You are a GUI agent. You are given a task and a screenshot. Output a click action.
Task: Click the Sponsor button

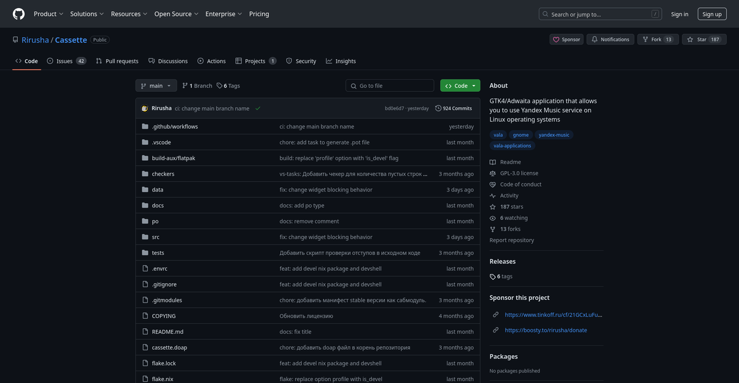point(567,39)
